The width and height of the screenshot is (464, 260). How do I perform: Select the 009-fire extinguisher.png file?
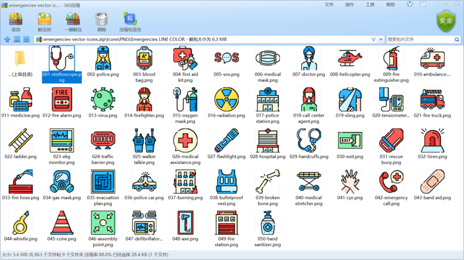391,64
